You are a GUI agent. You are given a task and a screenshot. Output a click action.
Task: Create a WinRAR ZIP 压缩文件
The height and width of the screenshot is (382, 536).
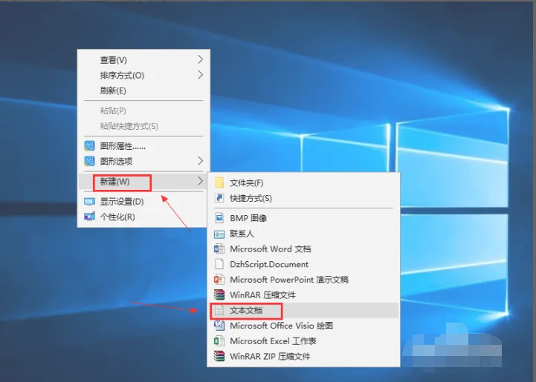tap(303, 357)
